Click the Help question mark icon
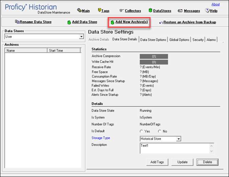229x177 pixels. coord(207,10)
